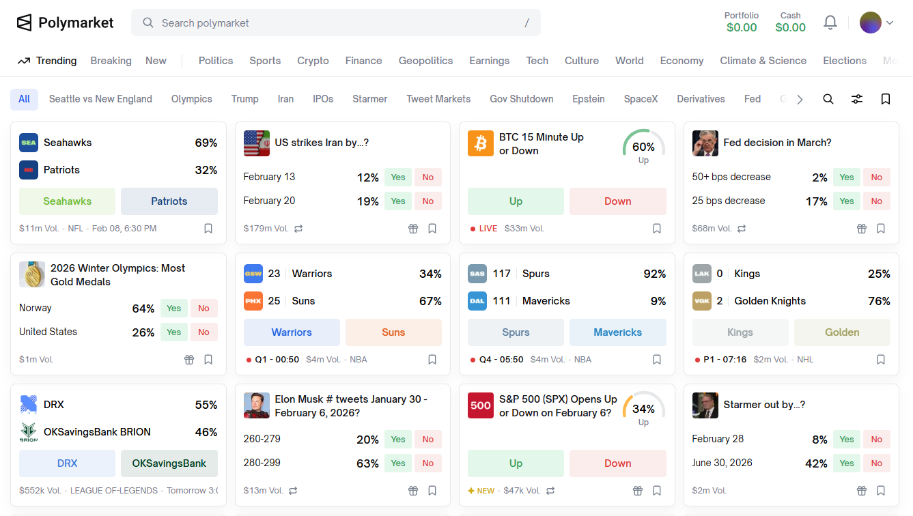Click BTC 60% Up probability gauge
Image resolution: width=913 pixels, height=516 pixels.
coord(644,147)
